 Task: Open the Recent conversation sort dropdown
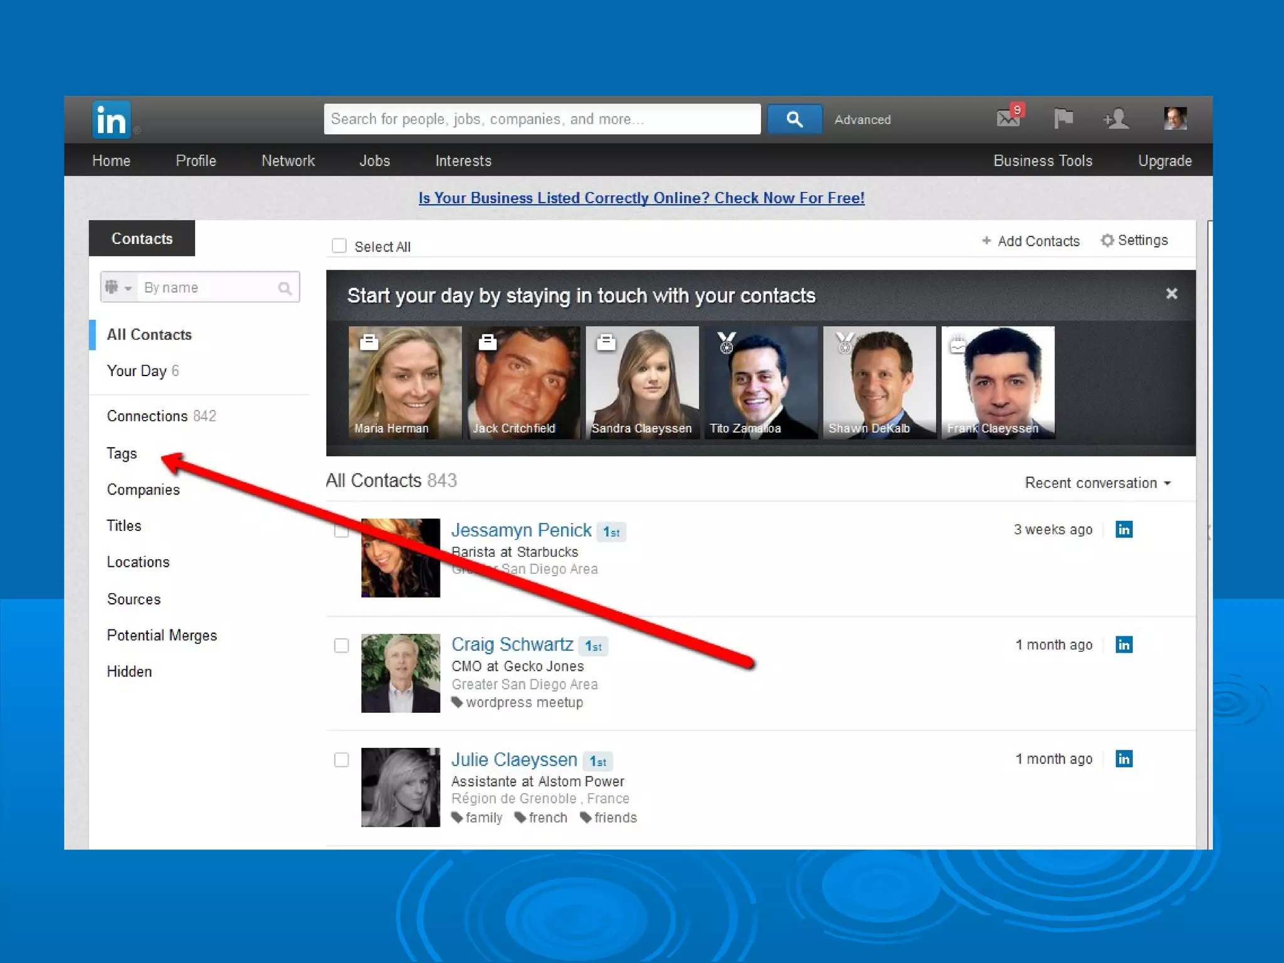[1097, 483]
